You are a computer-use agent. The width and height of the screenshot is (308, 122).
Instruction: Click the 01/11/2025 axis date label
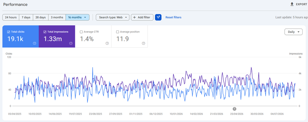tap(136, 114)
